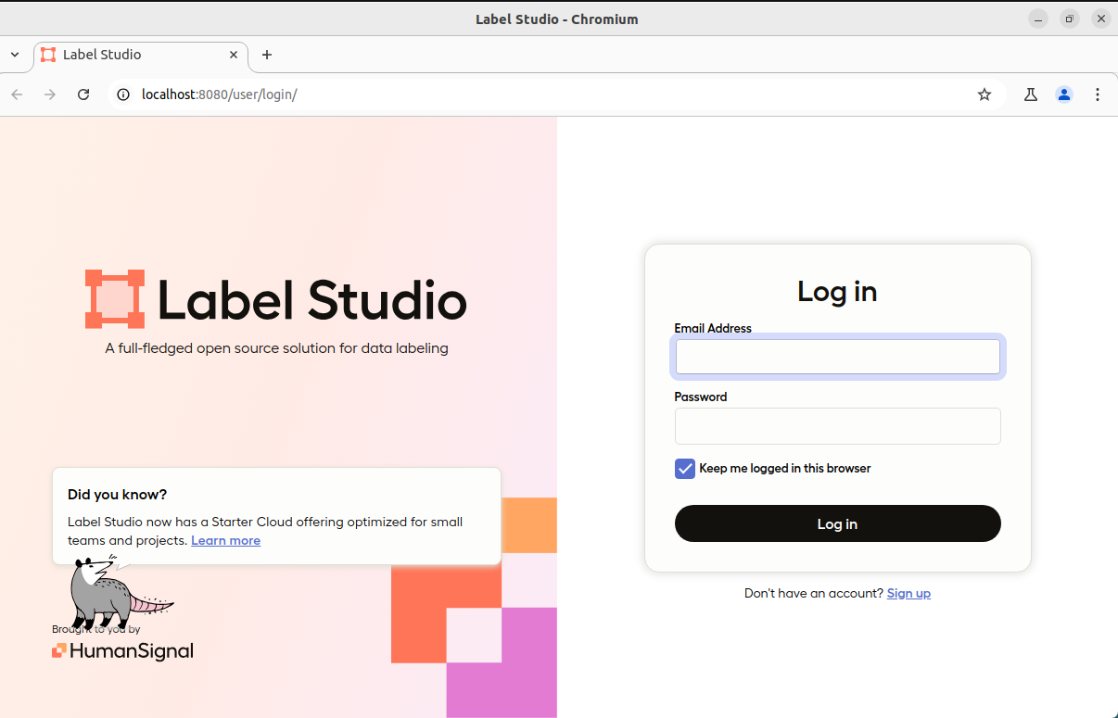This screenshot has height=718, width=1118.
Task: Expand the tab search dropdown arrow
Action: click(15, 55)
